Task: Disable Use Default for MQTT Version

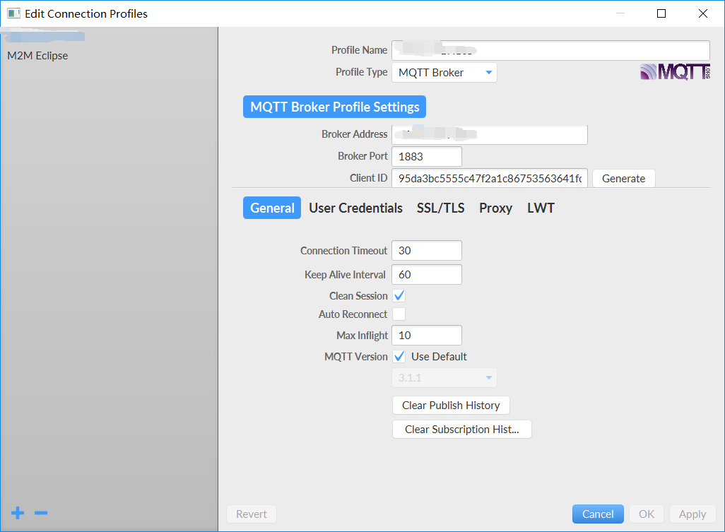Action: (399, 356)
